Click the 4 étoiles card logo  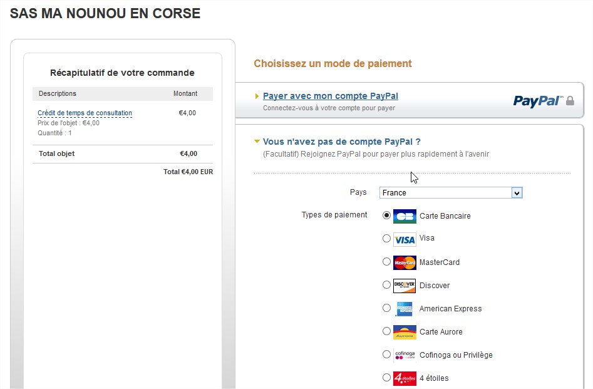(x=405, y=378)
